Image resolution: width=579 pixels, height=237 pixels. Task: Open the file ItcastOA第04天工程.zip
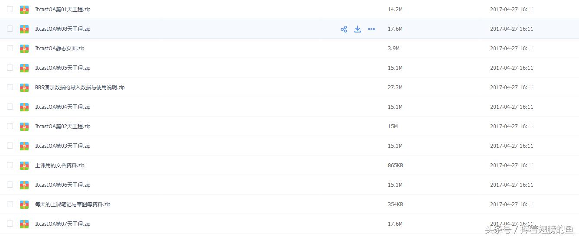[x=63, y=107]
